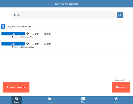133x104 pixels.
Task: Select the blue 130 line badge
Action: click(13, 34)
